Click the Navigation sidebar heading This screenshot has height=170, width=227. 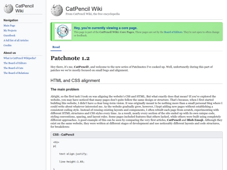click(11, 20)
